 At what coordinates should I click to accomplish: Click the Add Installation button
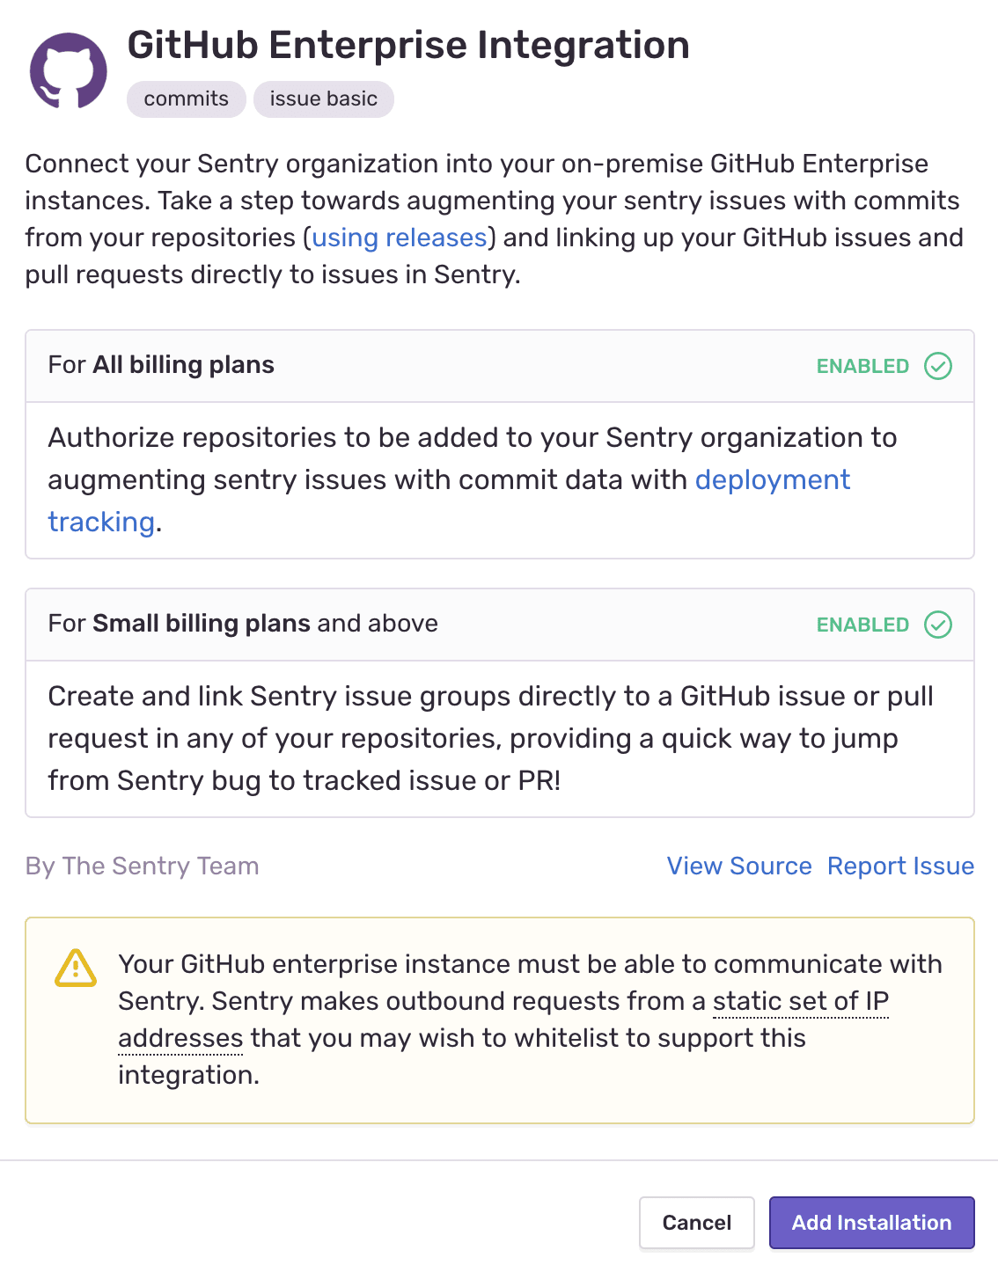coord(871,1223)
